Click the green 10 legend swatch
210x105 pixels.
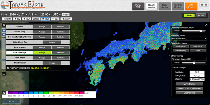[x=46, y=92]
